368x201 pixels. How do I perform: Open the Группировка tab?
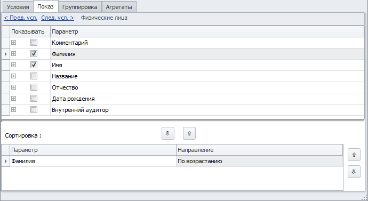pyautogui.click(x=80, y=7)
